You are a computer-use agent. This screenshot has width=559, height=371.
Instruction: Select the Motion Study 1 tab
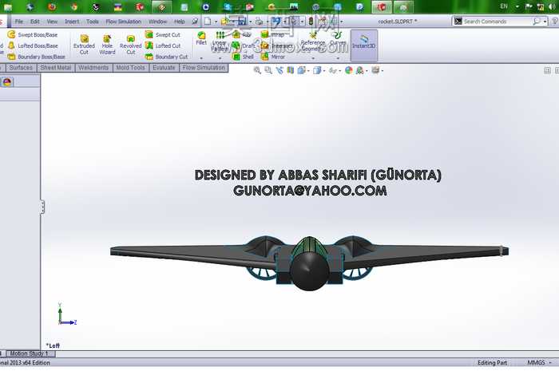pyautogui.click(x=30, y=353)
